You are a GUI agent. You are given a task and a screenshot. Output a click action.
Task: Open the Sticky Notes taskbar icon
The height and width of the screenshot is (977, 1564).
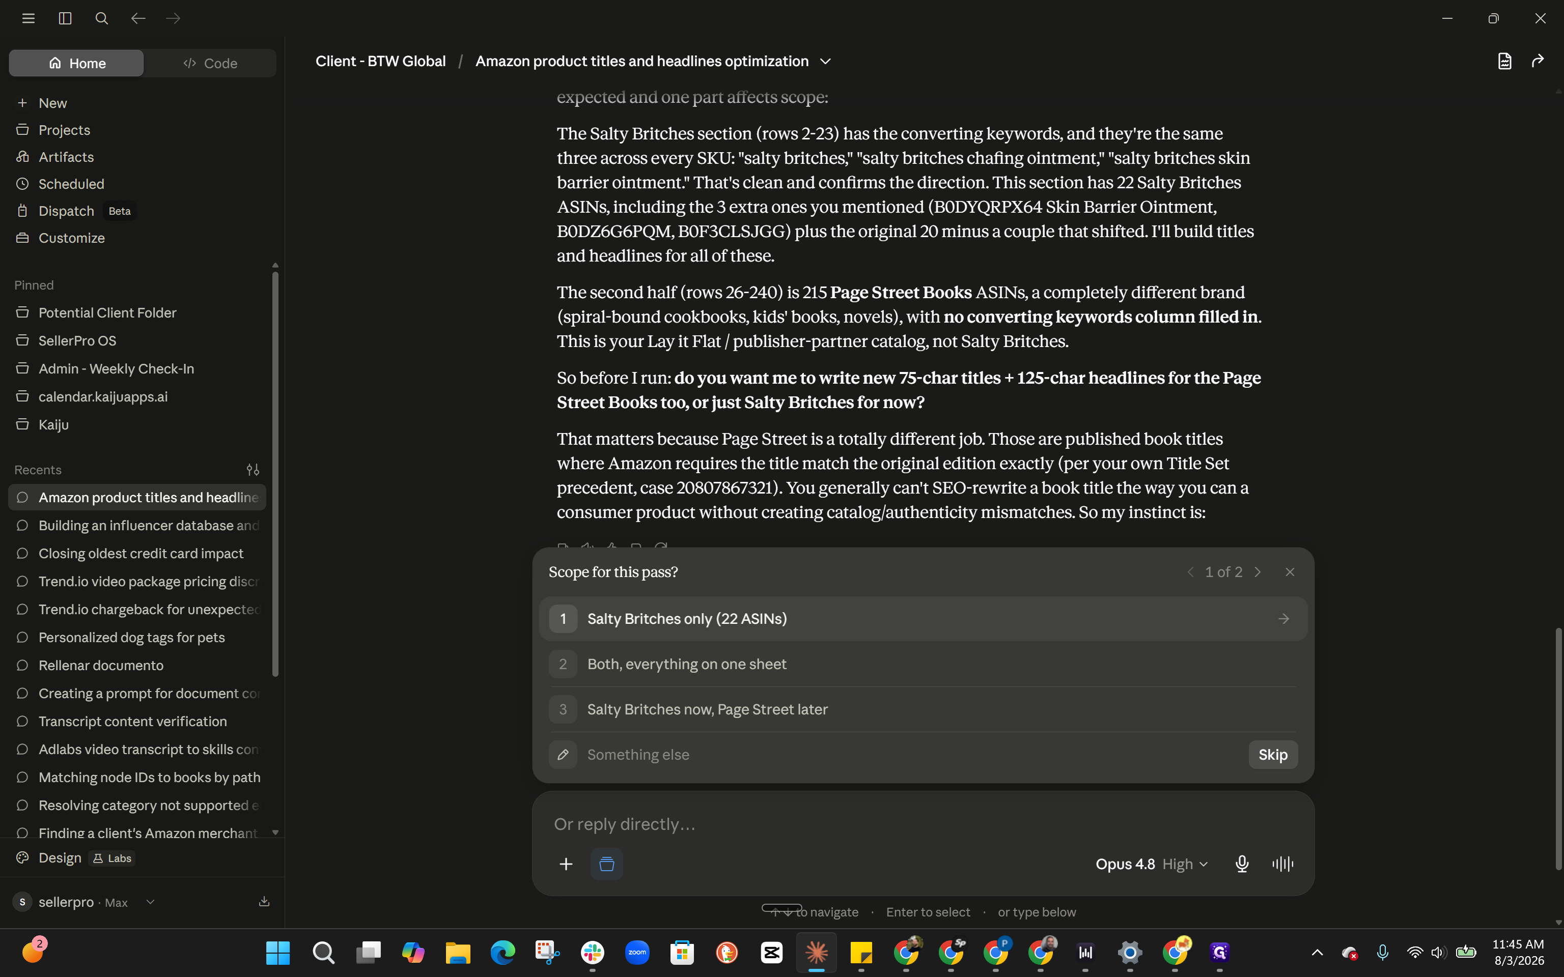[861, 953]
